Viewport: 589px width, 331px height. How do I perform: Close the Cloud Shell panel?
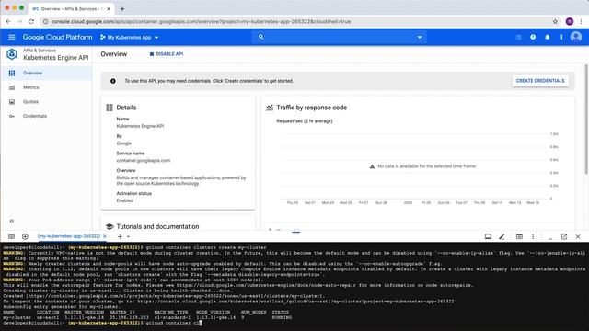coord(578,237)
